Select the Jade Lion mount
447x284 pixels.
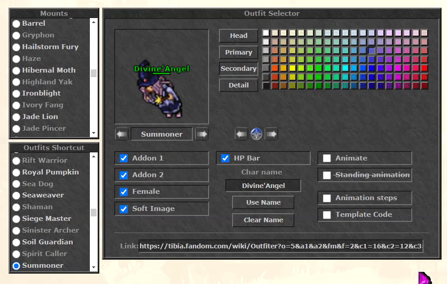coord(16,117)
